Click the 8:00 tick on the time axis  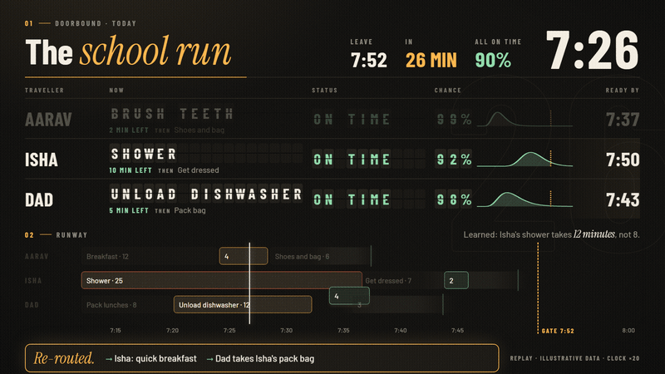(628, 330)
